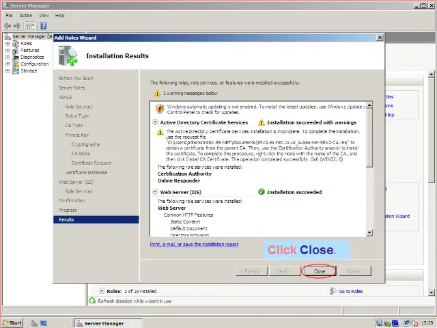Click Online Responder in installed role services
The image size is (437, 328).
click(179, 180)
